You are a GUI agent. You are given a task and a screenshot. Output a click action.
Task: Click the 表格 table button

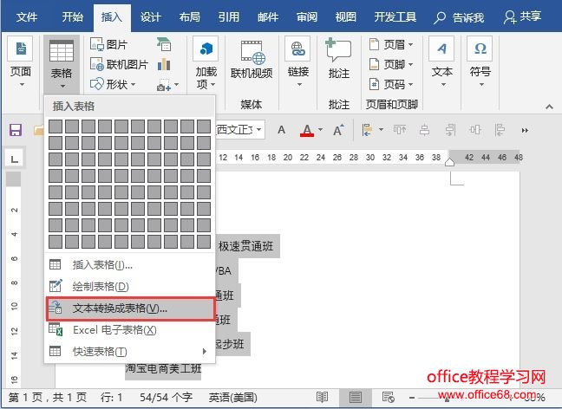[62, 64]
